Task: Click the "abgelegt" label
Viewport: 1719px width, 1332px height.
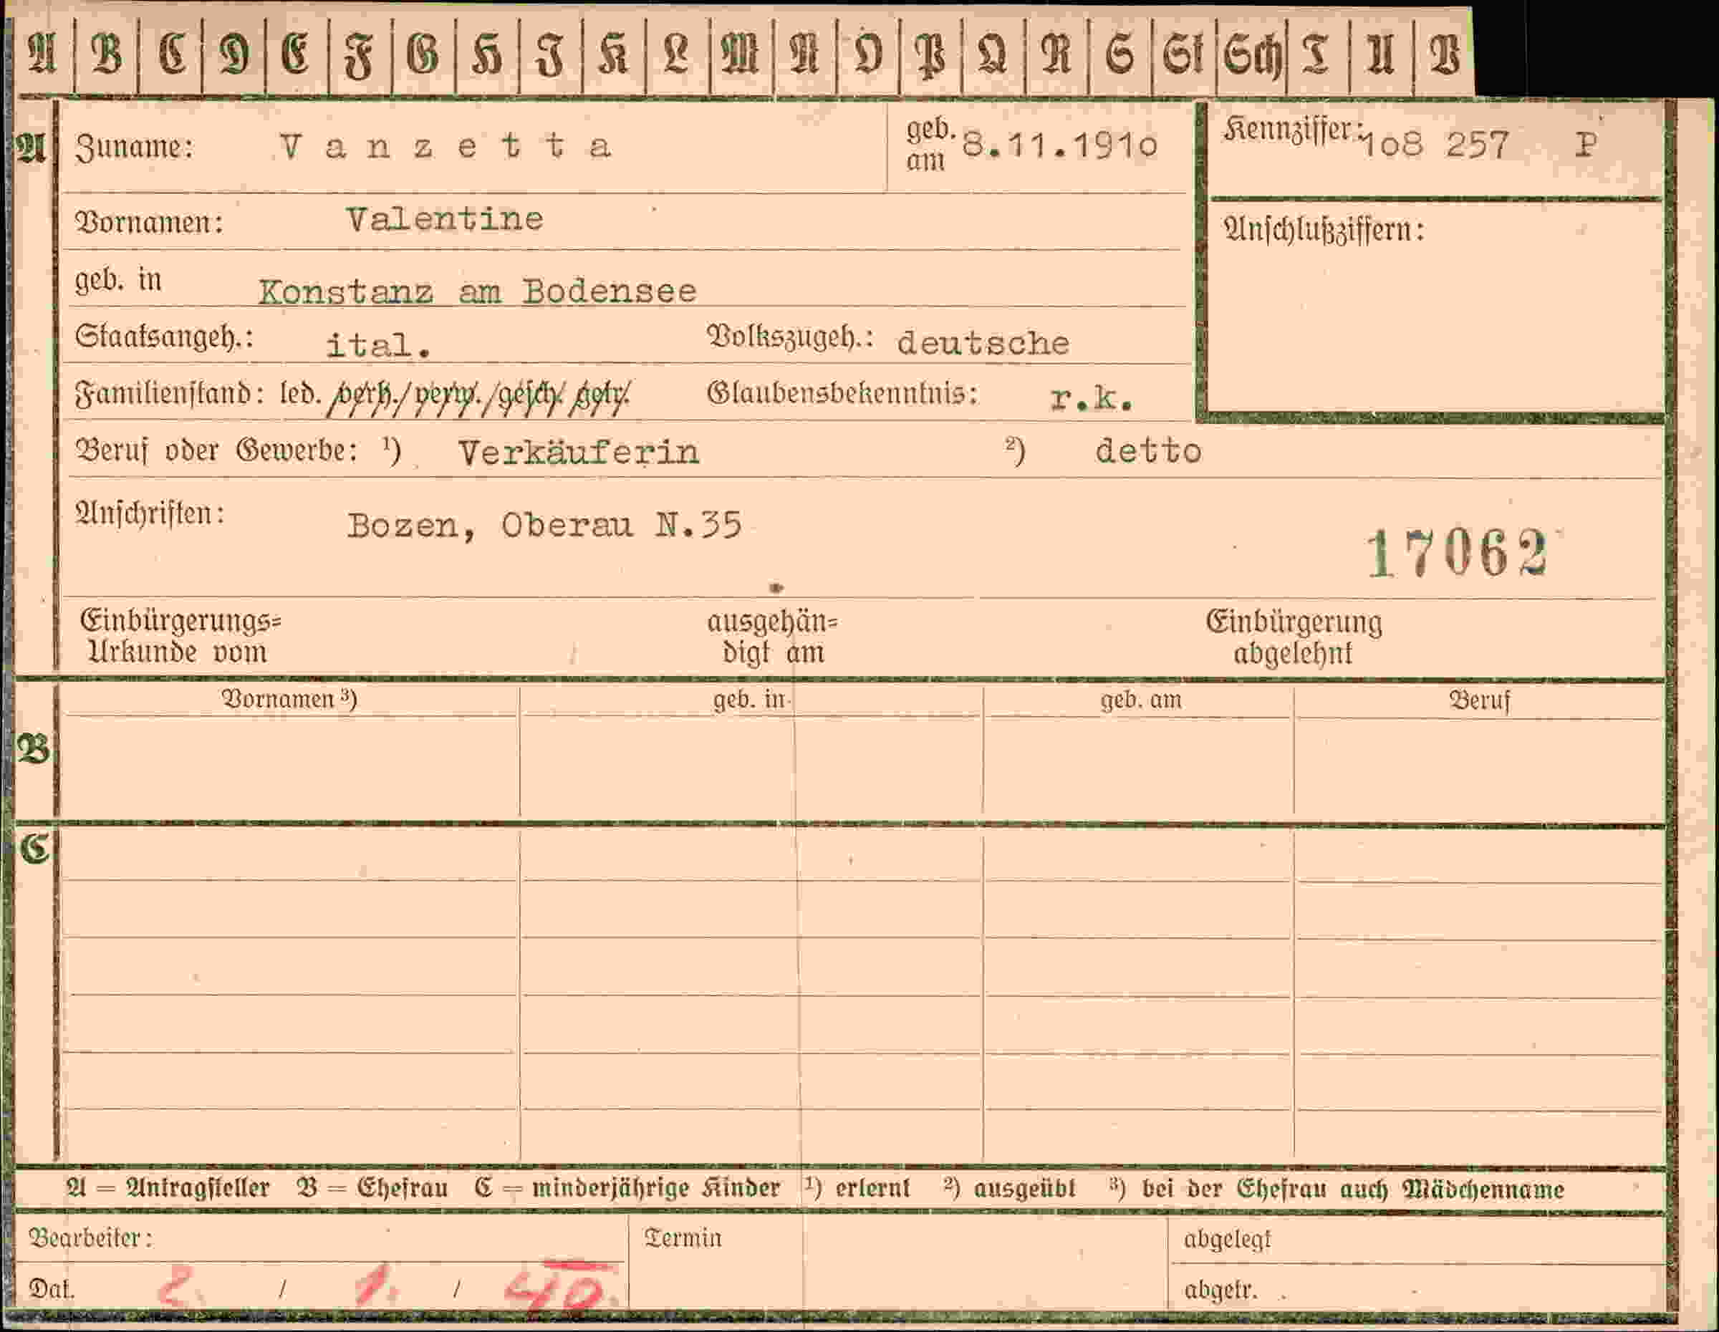Action: 1228,1241
